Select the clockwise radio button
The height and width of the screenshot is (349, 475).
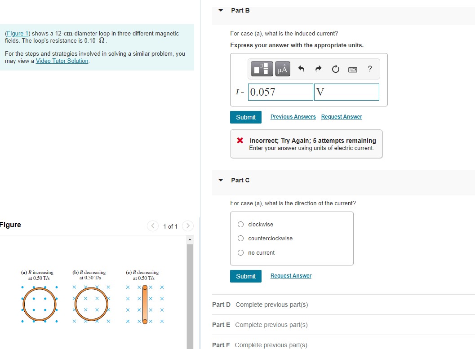(x=240, y=224)
